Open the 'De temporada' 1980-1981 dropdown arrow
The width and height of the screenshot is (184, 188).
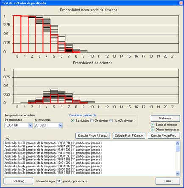[x=30, y=125]
